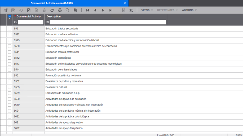Click the Description filter input field

[108, 22]
